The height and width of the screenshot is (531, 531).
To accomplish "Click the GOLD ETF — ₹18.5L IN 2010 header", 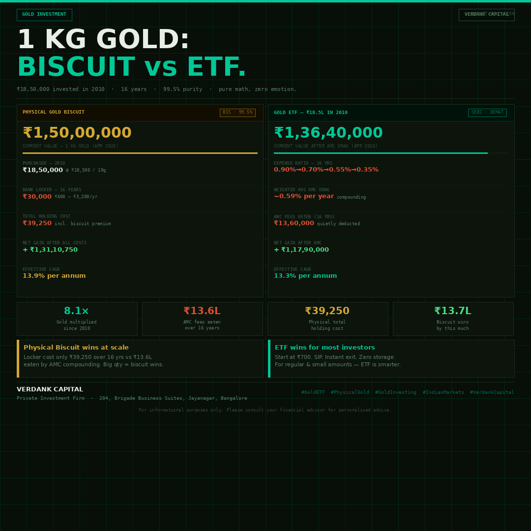I will point(391,113).
